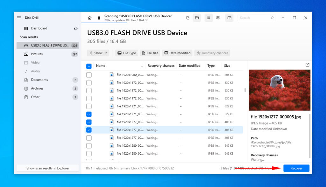Toggle the preview panel icon
Image resolution: width=326 pixels, height=187 pixels.
[x=229, y=18]
